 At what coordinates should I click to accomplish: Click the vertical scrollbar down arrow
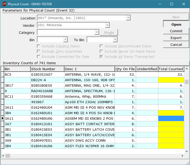click(187, 151)
